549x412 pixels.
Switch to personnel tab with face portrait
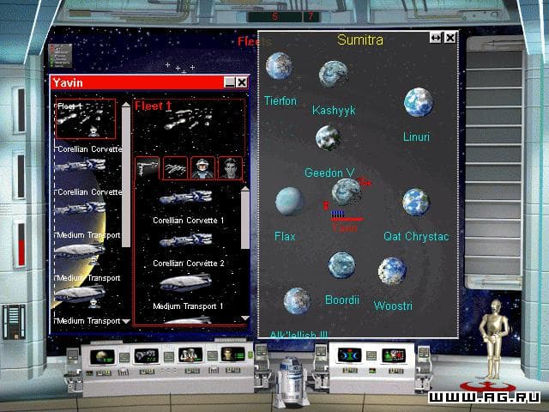click(231, 168)
